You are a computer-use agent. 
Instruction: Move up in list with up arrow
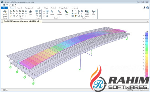23,16
